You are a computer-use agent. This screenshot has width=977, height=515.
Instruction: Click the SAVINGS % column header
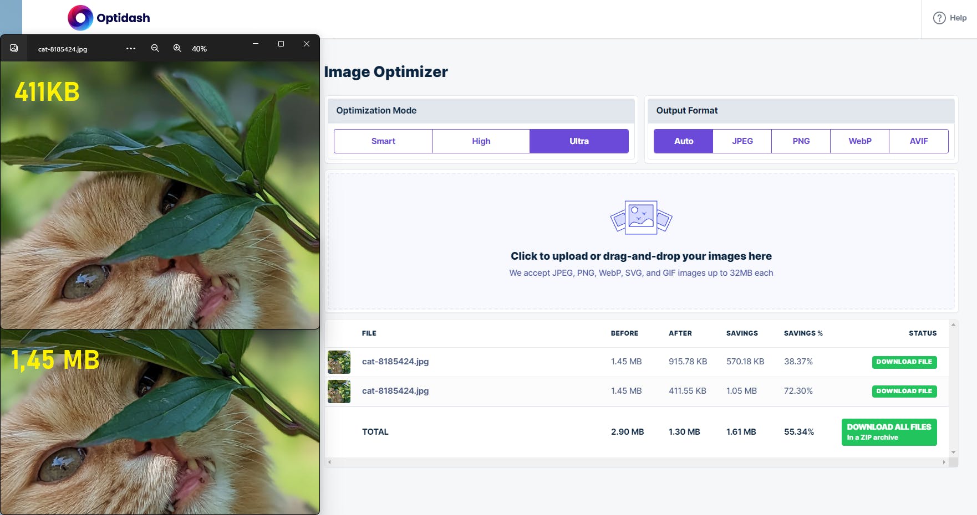point(803,333)
